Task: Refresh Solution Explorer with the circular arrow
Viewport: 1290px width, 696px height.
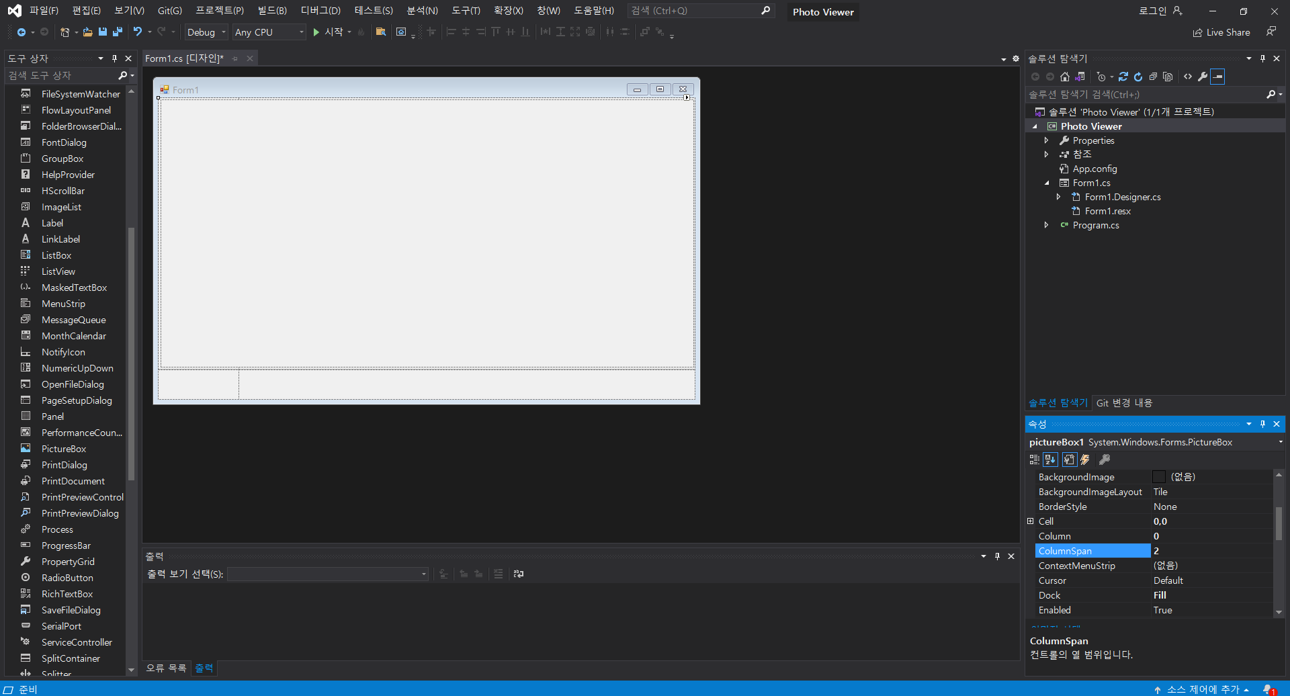Action: coord(1138,77)
